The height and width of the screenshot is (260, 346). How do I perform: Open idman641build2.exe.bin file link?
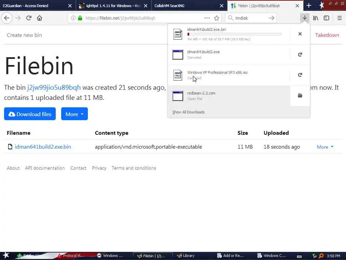tap(43, 147)
